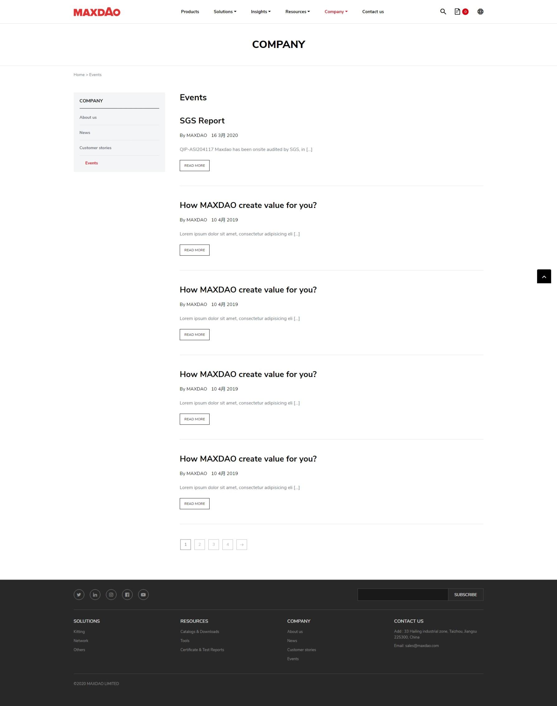Screen dimensions: 557x706
Task: Click the newsletter email input field
Action: [403, 595]
